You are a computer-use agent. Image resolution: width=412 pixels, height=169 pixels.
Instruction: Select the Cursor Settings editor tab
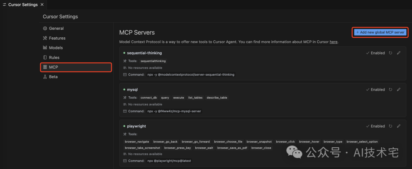(x=23, y=5)
